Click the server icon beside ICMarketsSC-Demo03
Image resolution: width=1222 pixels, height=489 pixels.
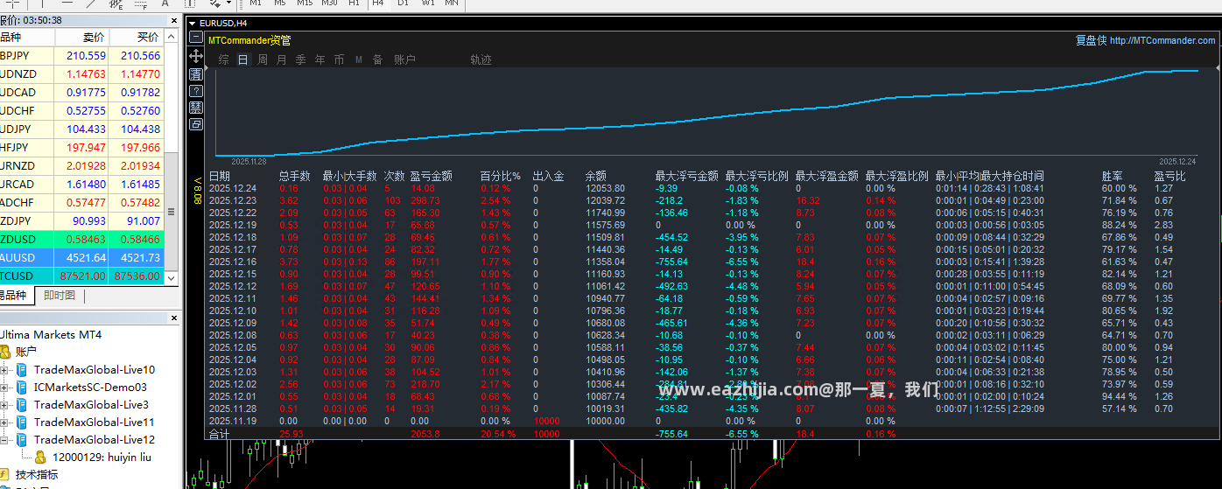[22, 388]
